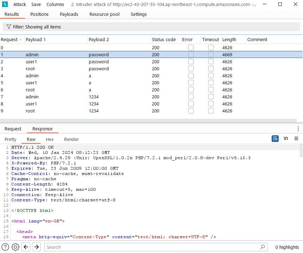Screen dimensions: 303x253
Task: Open the response hamburger options menu
Action: click(296, 138)
